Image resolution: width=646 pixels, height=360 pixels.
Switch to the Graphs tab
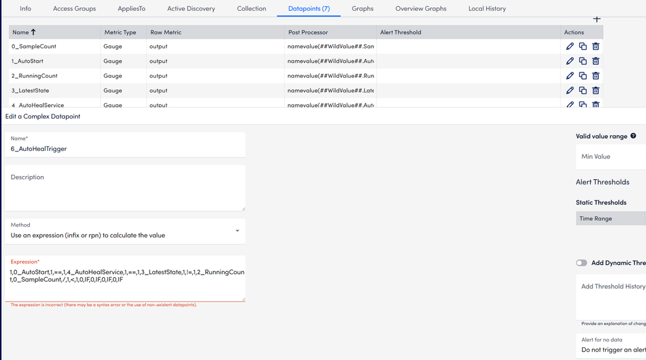tap(362, 8)
